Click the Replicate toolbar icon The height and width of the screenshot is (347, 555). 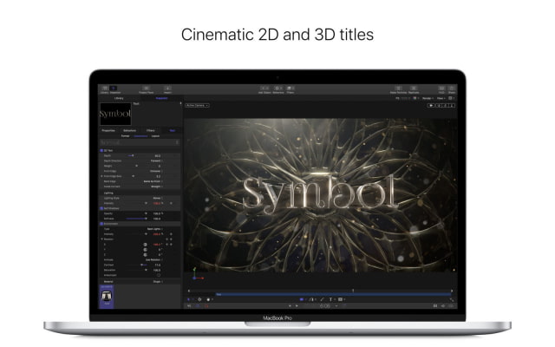[414, 88]
